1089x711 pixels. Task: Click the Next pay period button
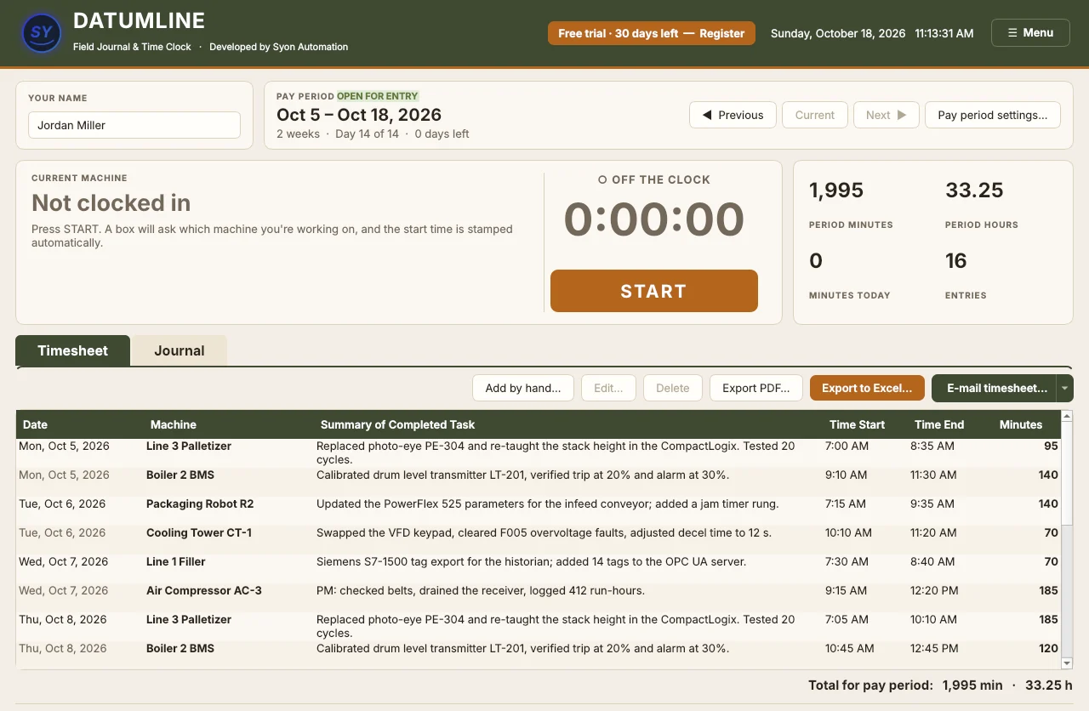[887, 115]
